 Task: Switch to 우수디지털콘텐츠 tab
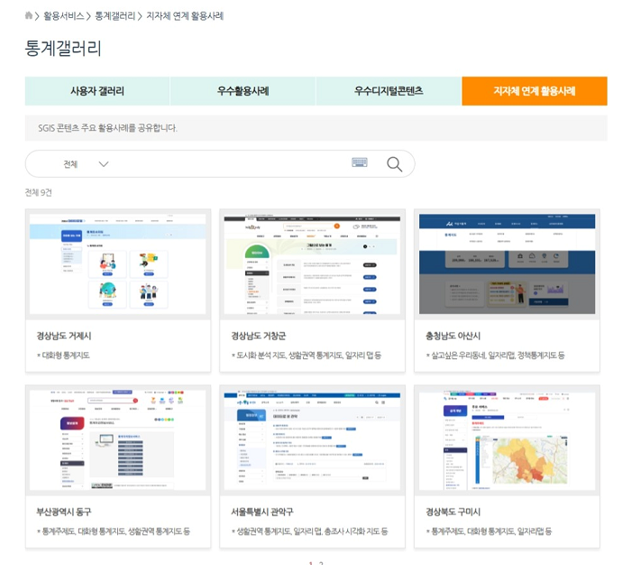tap(389, 91)
